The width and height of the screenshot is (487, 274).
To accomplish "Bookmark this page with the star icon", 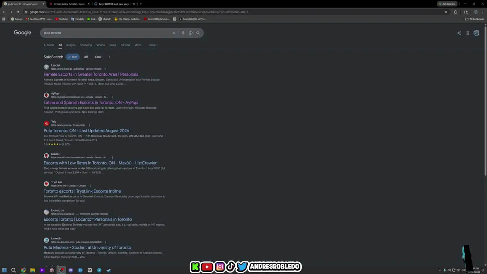I will [x=446, y=12].
